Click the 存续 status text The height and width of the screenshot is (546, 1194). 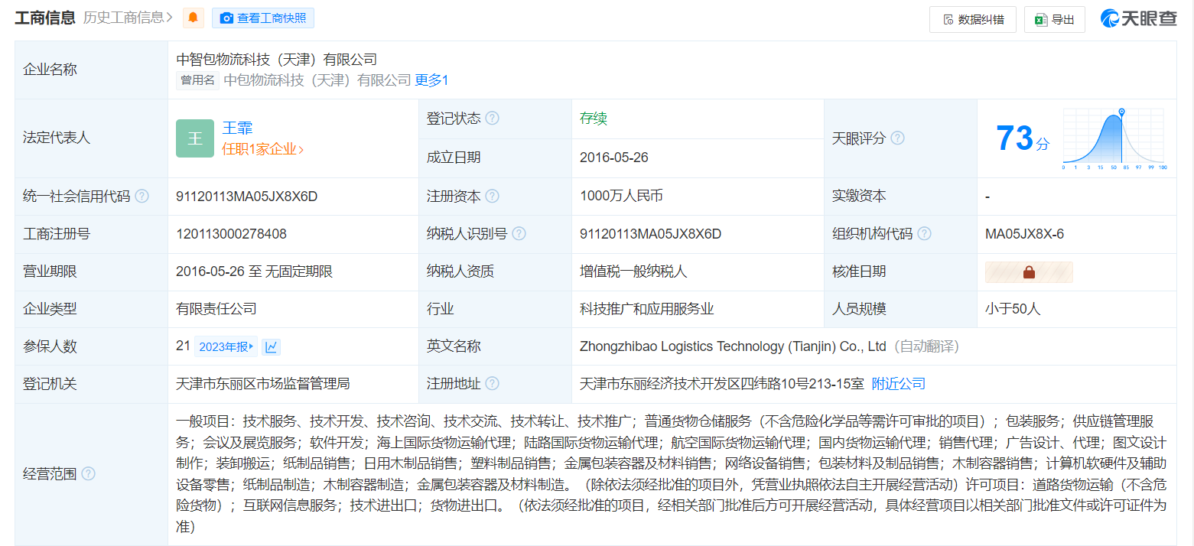594,119
